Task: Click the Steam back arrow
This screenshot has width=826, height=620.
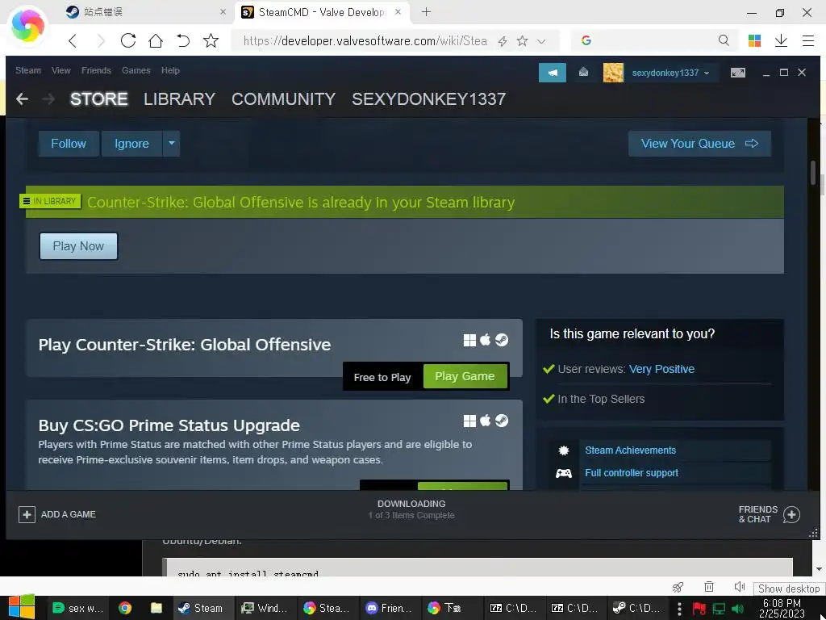Action: click(22, 98)
